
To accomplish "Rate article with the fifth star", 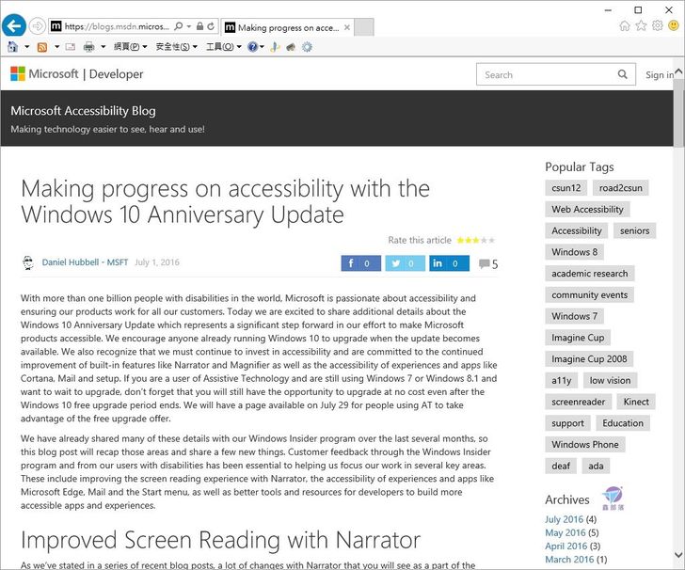I will pyautogui.click(x=490, y=241).
